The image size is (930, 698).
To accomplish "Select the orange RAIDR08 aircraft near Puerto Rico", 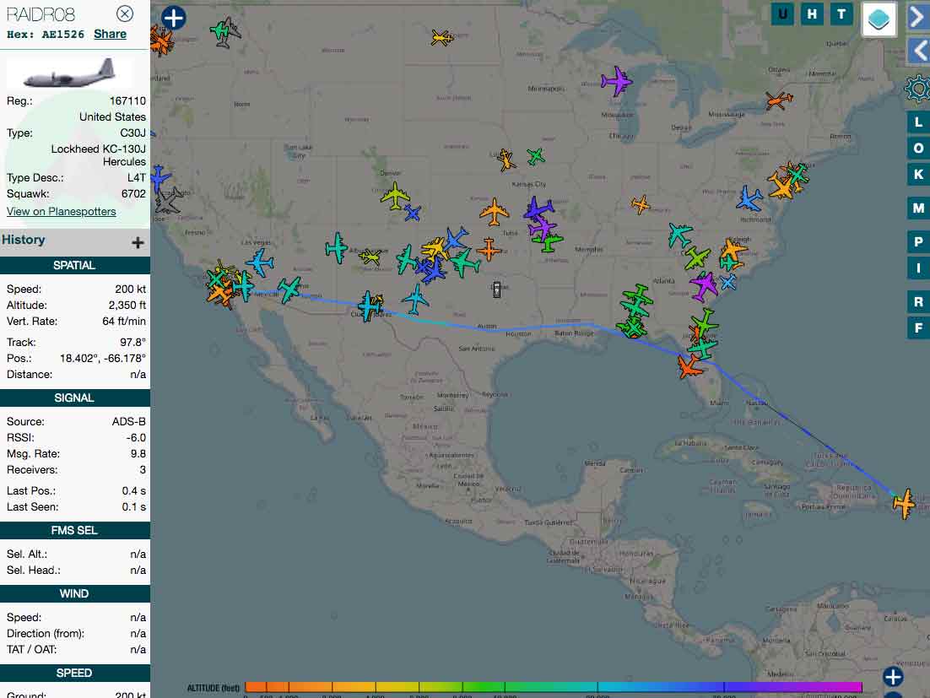I will click(905, 504).
